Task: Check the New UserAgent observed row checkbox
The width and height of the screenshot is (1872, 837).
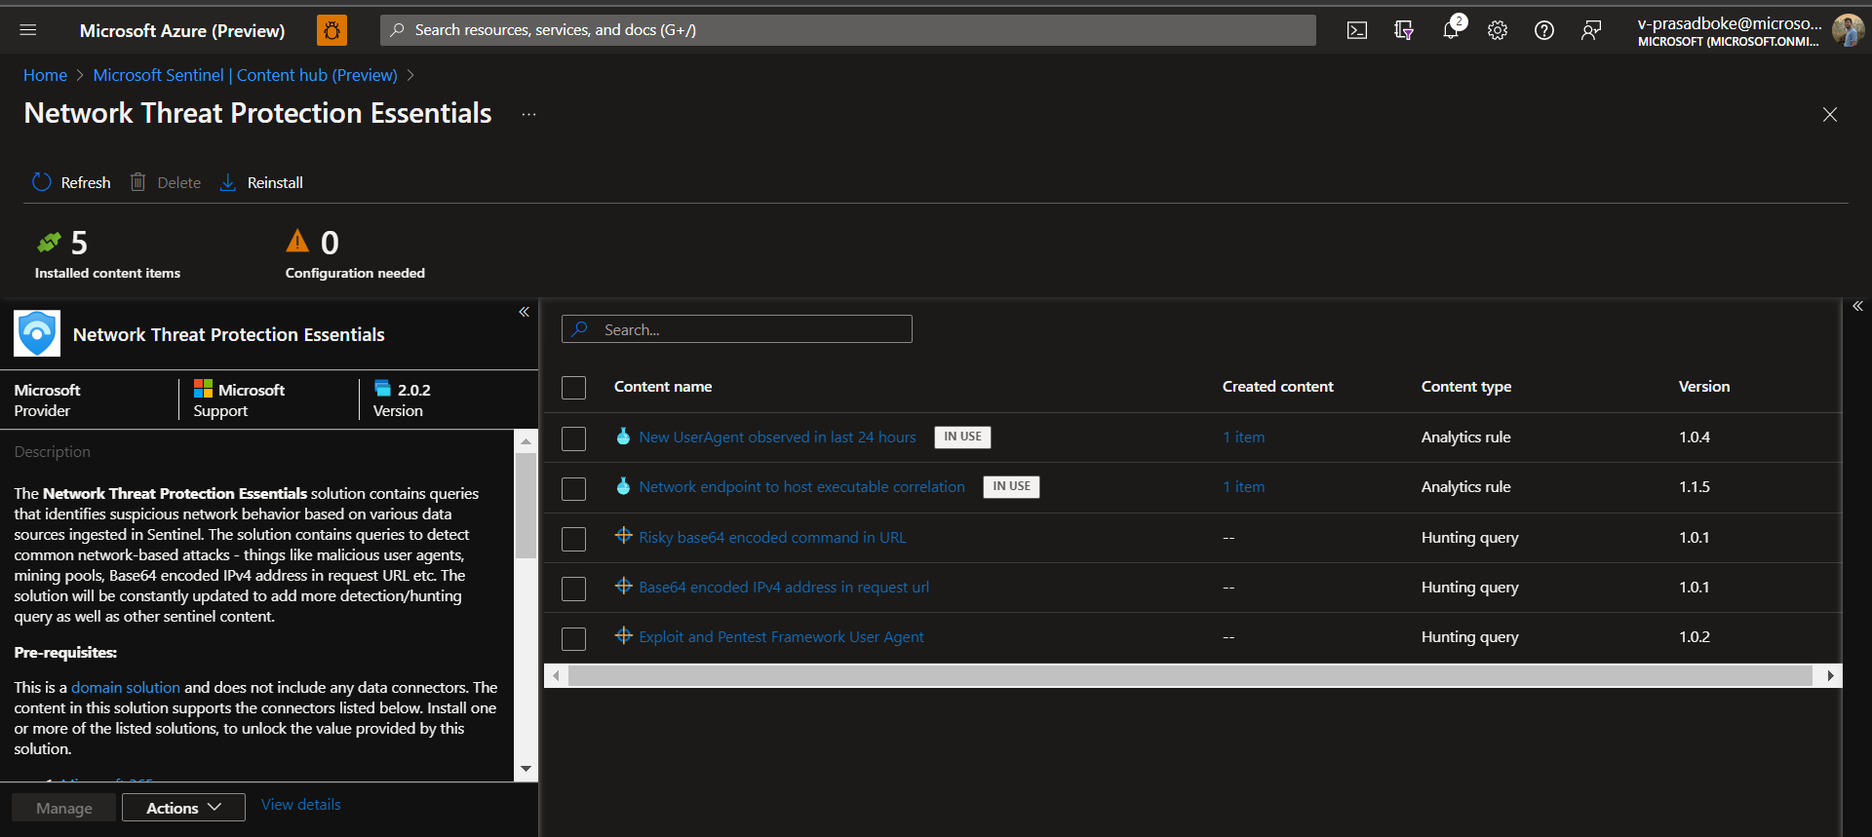Action: [574, 438]
